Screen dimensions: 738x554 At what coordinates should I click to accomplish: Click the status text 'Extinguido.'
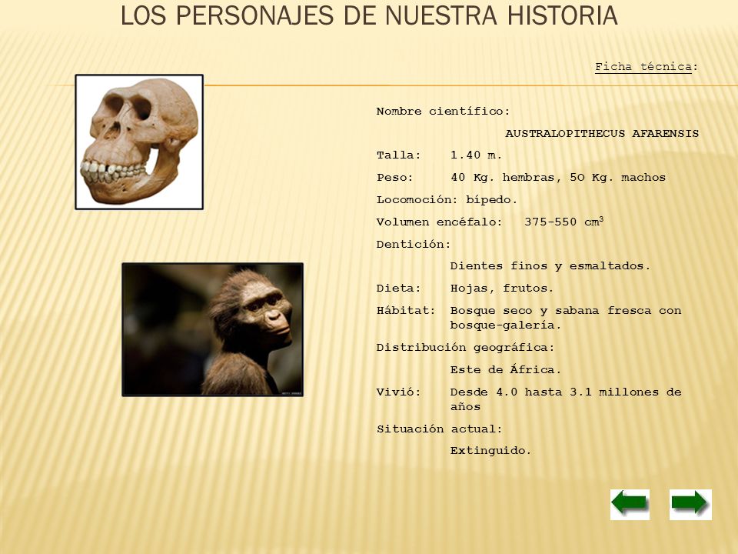tap(490, 451)
